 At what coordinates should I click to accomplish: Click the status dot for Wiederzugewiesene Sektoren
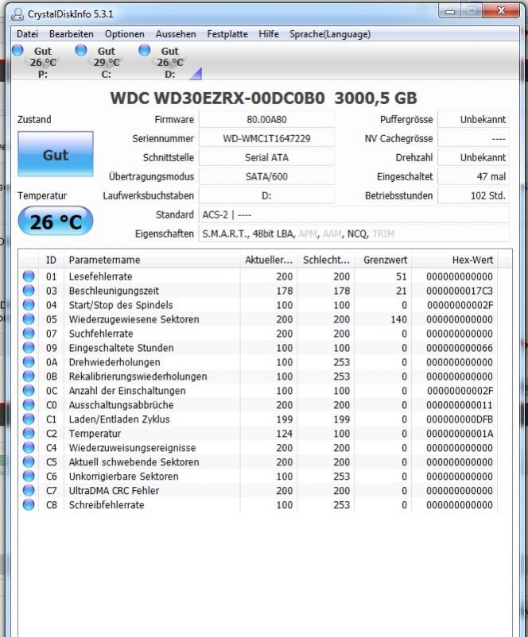(x=29, y=319)
